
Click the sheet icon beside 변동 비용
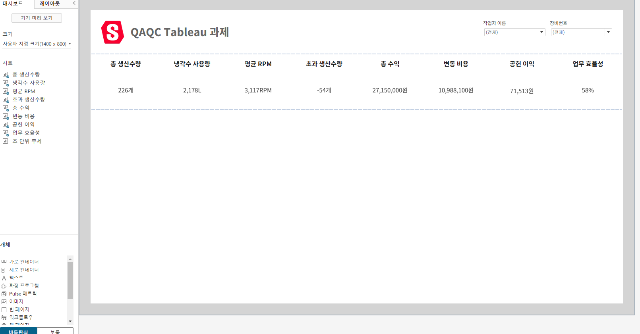[6, 116]
